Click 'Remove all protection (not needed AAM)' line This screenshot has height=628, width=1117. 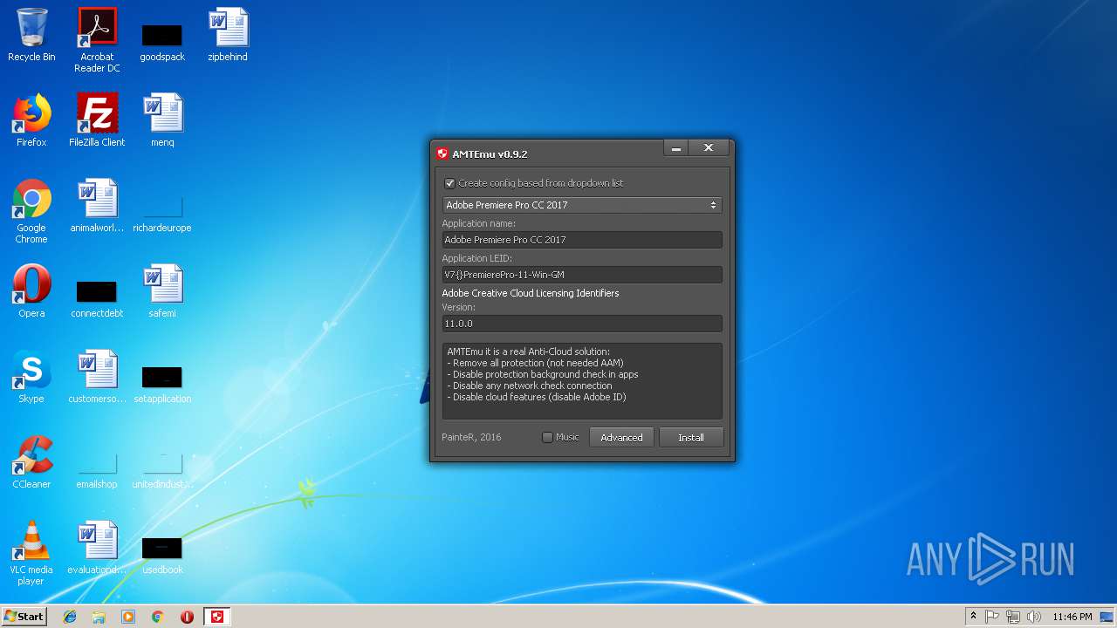[535, 363]
